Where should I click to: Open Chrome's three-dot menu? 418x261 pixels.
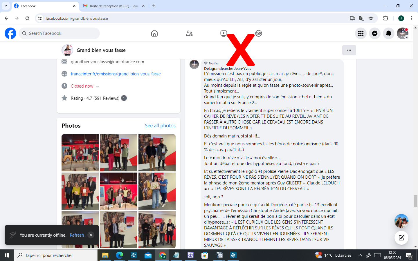(412, 18)
